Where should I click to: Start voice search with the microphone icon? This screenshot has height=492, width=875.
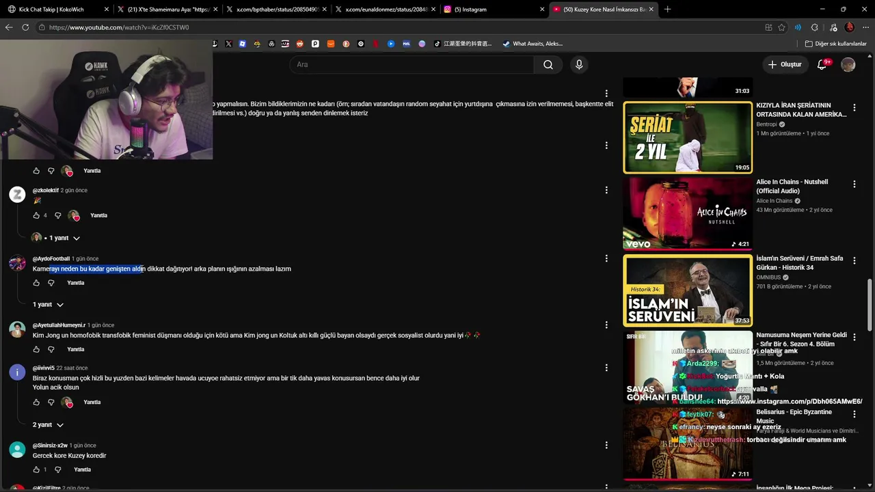click(579, 64)
